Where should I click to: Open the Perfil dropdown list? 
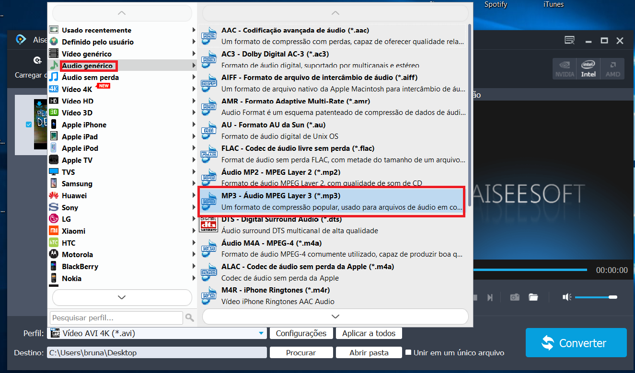click(261, 333)
